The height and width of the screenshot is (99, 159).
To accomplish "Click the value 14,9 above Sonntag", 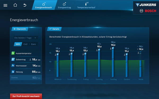I will pos(113,45).
